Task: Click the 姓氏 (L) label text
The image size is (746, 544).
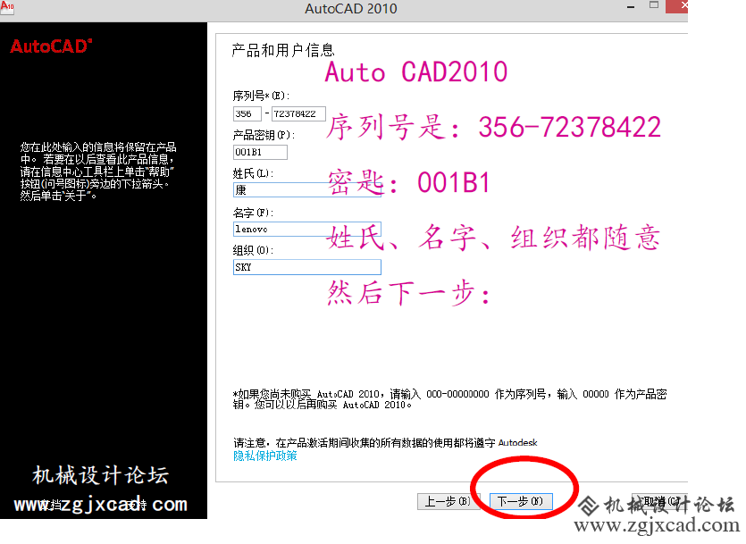Action: [x=253, y=173]
